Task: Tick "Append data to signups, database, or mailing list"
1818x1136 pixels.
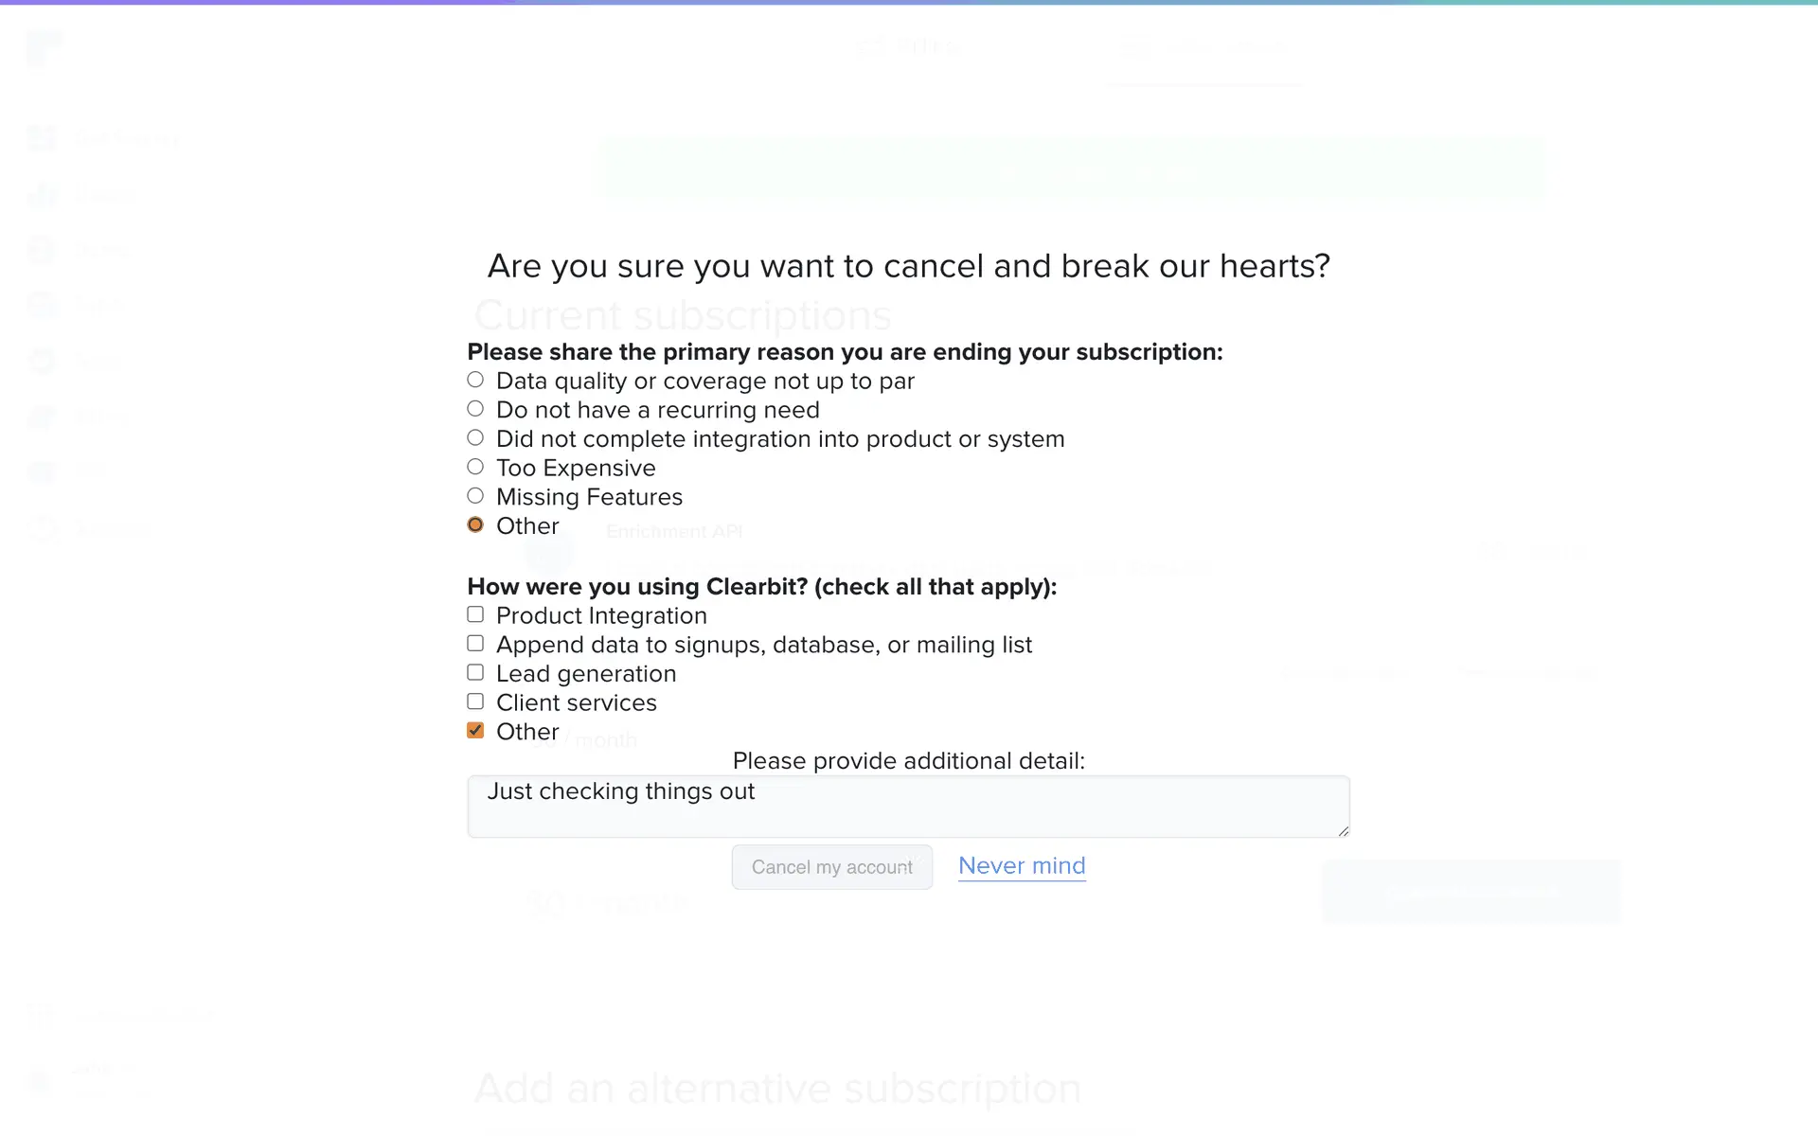Action: coord(475,644)
